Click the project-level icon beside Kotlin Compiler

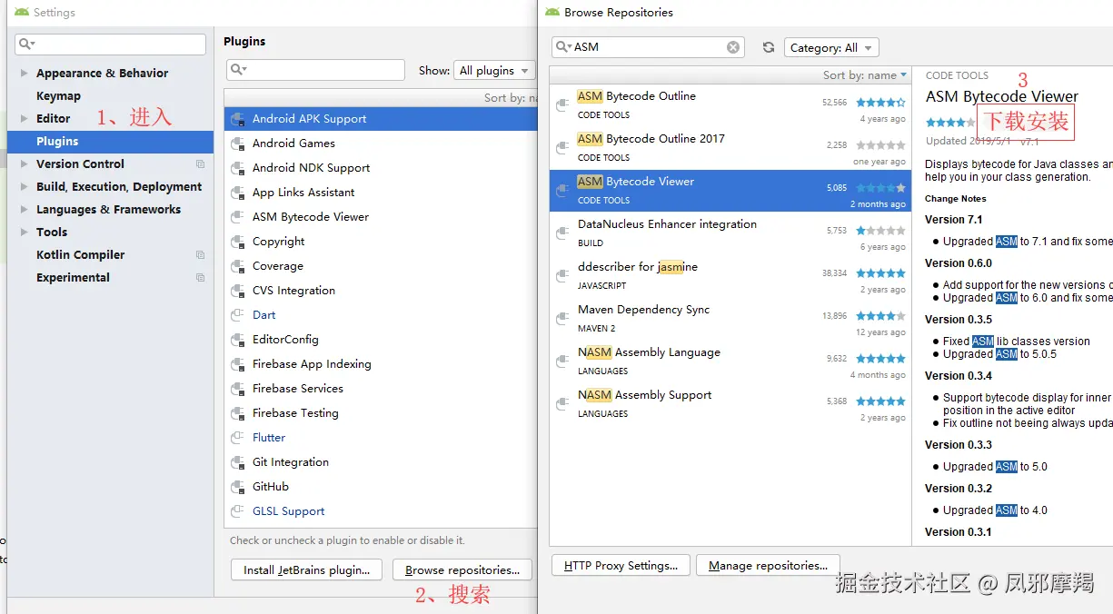click(x=200, y=255)
